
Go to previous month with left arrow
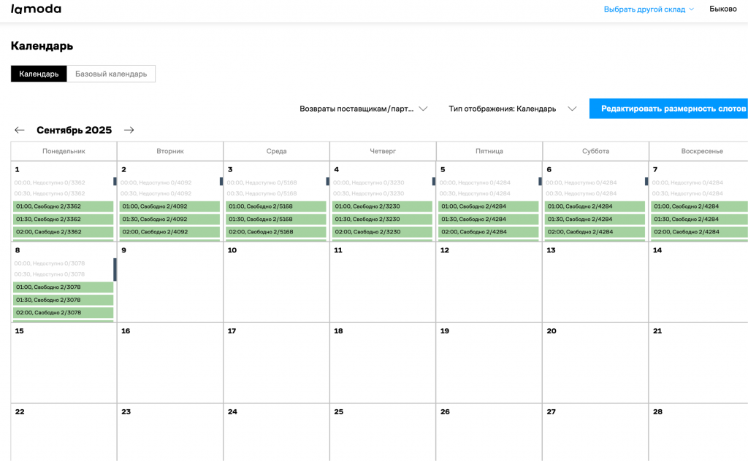click(x=20, y=131)
